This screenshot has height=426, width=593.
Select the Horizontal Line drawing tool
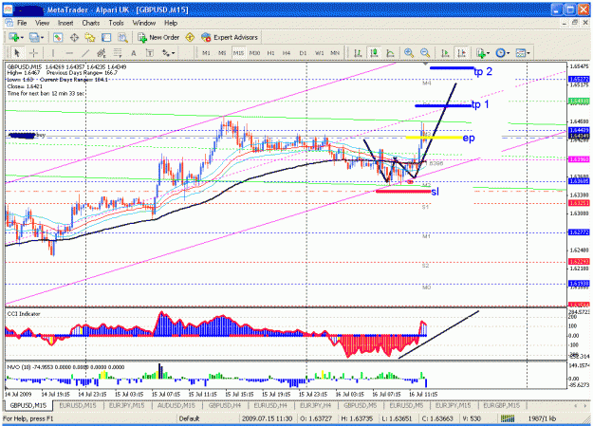[x=69, y=53]
